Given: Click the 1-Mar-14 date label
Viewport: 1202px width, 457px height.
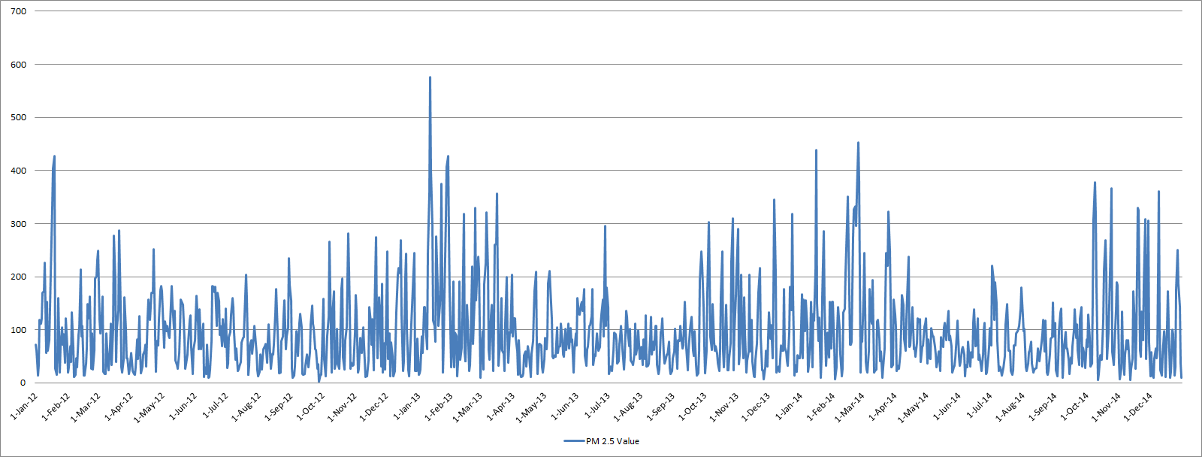Looking at the screenshot, I should [850, 406].
